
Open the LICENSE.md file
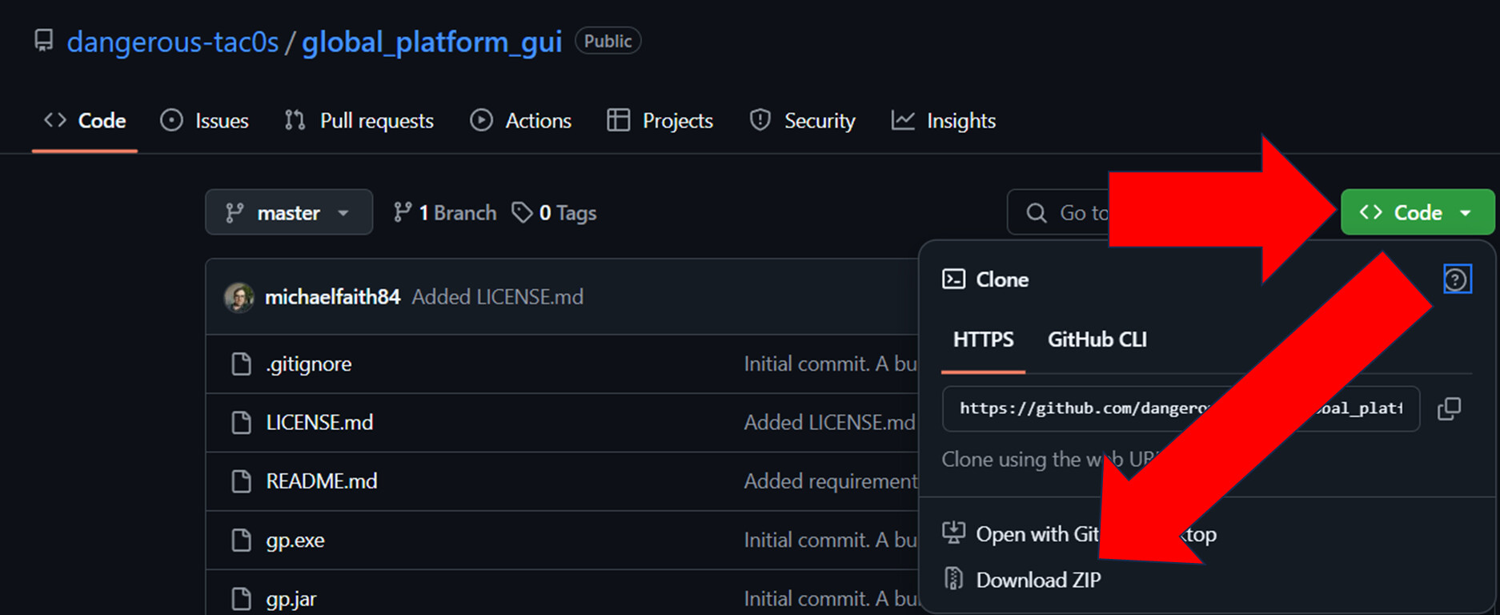tap(319, 422)
